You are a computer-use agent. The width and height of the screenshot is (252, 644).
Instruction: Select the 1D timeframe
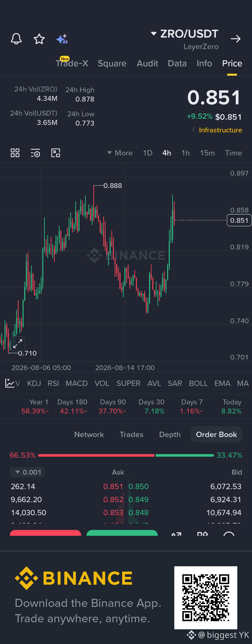click(x=148, y=153)
